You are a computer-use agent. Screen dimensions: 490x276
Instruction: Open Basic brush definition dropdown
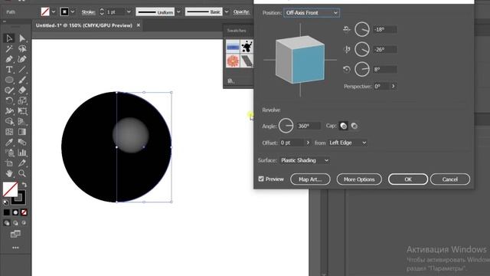pos(227,12)
